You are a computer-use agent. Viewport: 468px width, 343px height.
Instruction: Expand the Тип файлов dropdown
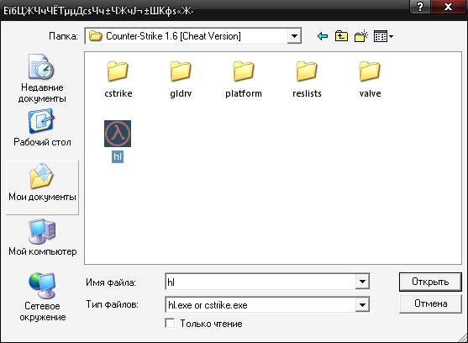(362, 305)
